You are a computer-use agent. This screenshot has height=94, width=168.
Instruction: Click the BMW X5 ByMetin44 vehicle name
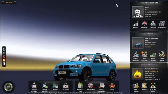coord(151,38)
